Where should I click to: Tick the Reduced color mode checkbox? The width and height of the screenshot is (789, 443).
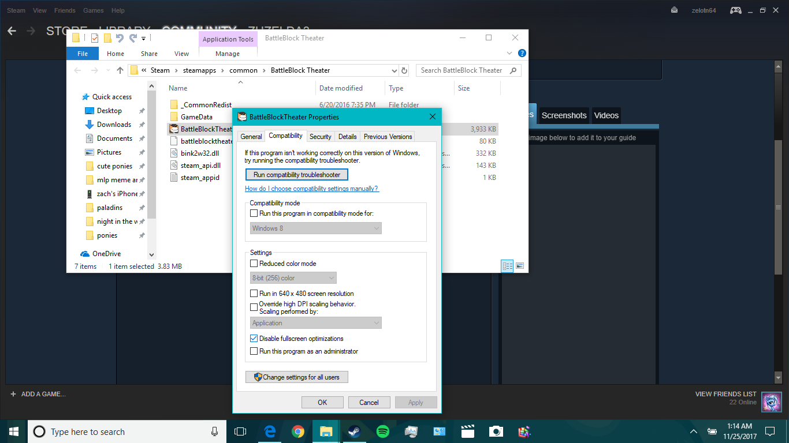(254, 264)
